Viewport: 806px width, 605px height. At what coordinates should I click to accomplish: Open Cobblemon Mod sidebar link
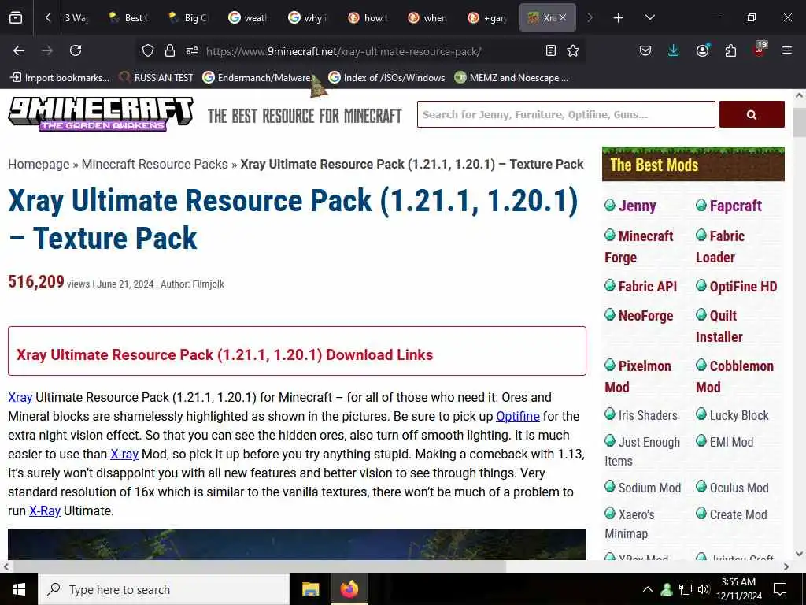pos(734,377)
